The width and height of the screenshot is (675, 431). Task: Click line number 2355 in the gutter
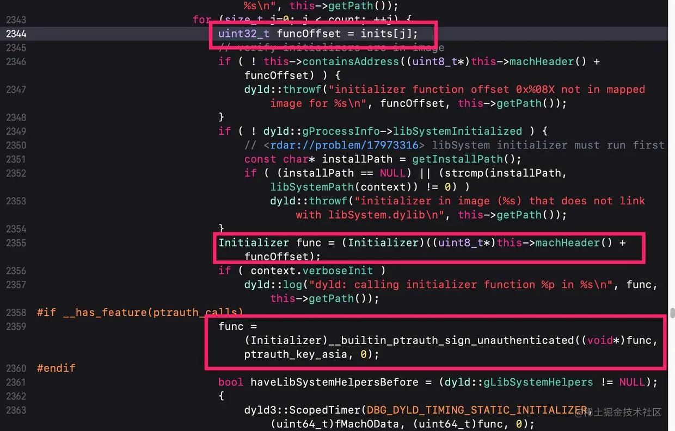[16, 242]
